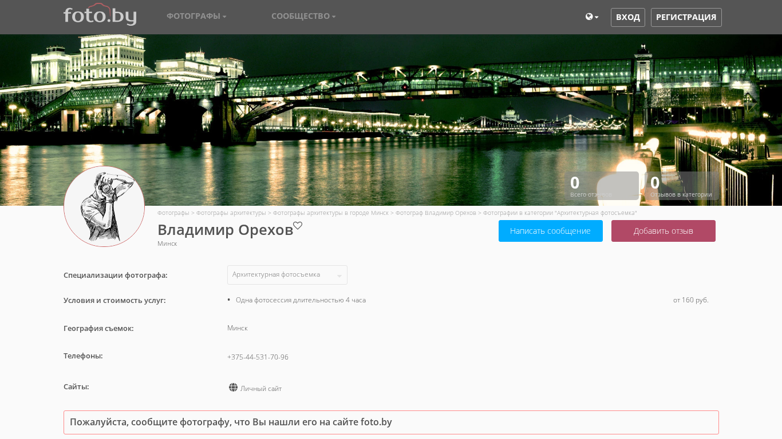Click the Добавить отзыв button
Screen dimensions: 782x439
663,231
